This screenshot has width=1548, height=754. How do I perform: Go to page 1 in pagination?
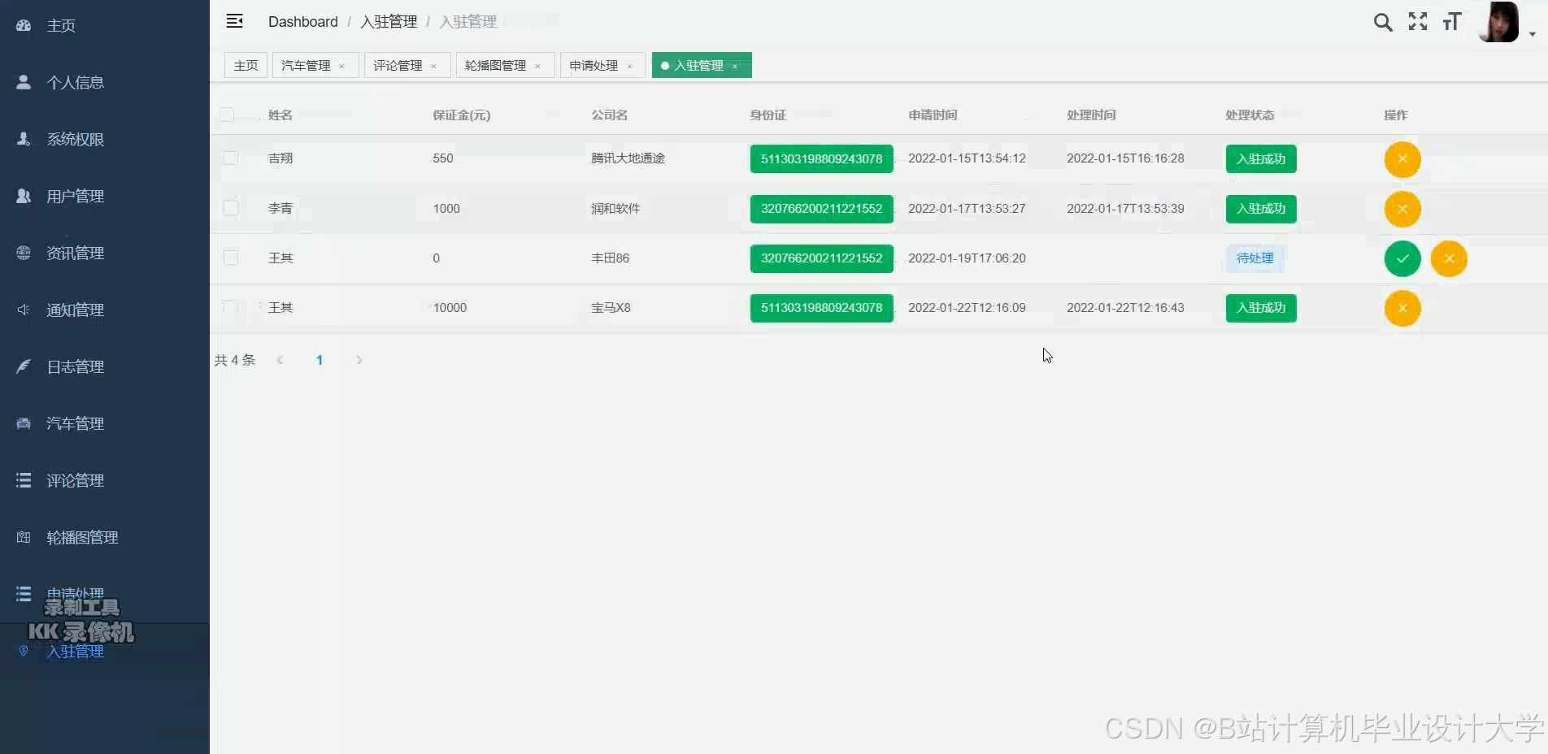click(x=319, y=360)
